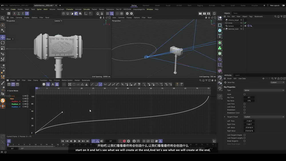Set linear key interpolation in timeline toolbar
This screenshot has width=286, height=161.
click(x=92, y=84)
